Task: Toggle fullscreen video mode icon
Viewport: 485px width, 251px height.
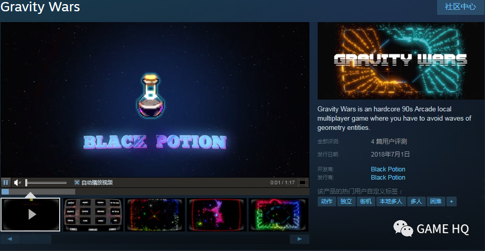Action: (x=303, y=183)
